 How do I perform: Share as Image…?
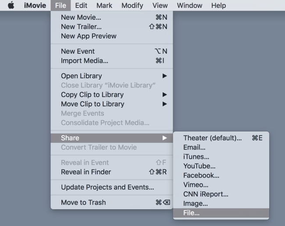pyautogui.click(x=221, y=204)
